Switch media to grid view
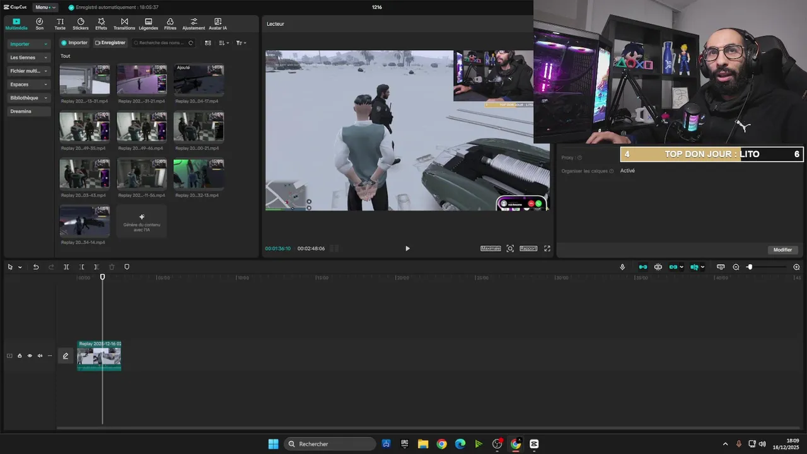 click(208, 43)
